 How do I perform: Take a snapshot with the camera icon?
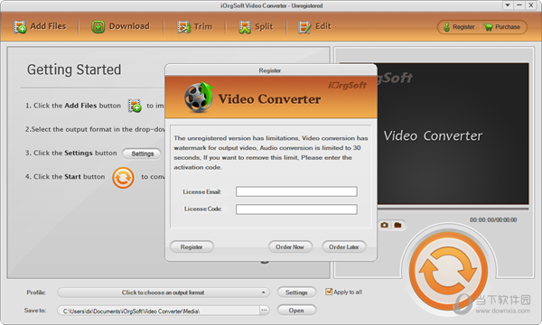click(385, 225)
